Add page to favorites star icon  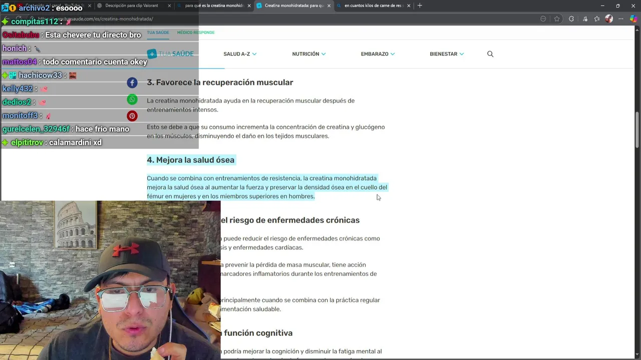tap(557, 19)
